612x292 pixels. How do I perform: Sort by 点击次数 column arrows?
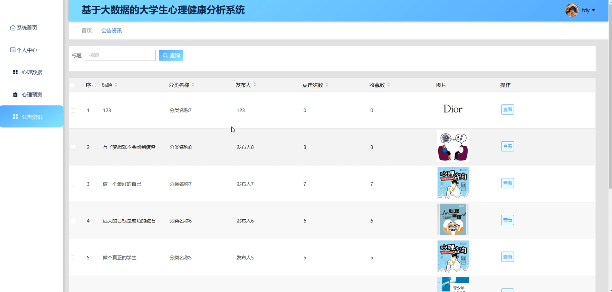[327, 85]
